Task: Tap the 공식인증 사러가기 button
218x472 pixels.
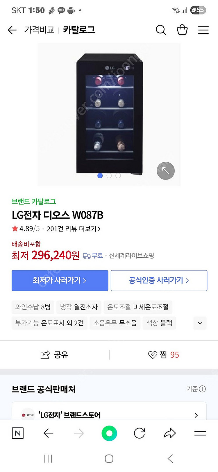Action: point(159,281)
